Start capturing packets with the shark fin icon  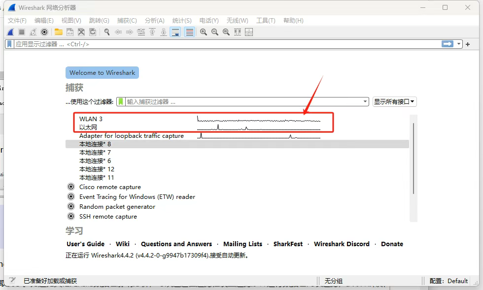(10, 32)
